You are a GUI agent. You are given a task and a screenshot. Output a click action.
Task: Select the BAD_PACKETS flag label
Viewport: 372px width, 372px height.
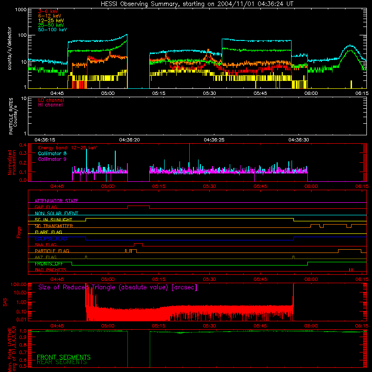pyautogui.click(x=51, y=270)
